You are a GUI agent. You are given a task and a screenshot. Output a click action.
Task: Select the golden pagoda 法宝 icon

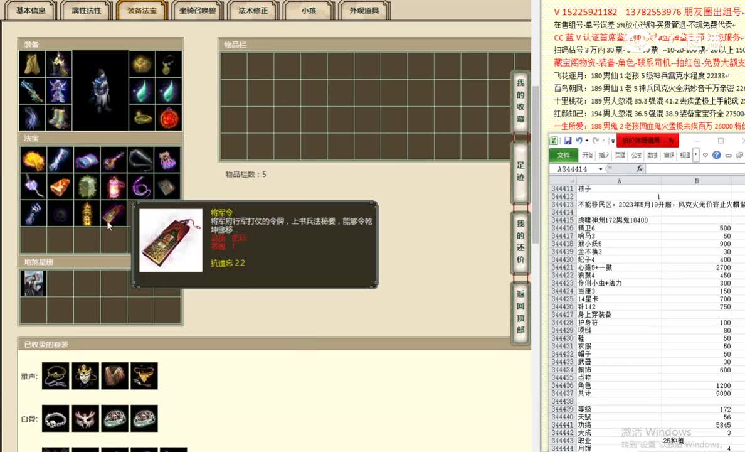click(x=87, y=213)
